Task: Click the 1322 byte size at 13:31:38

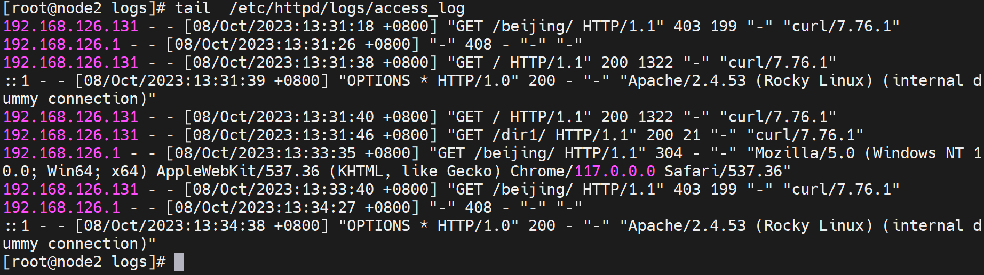Action: 655,62
